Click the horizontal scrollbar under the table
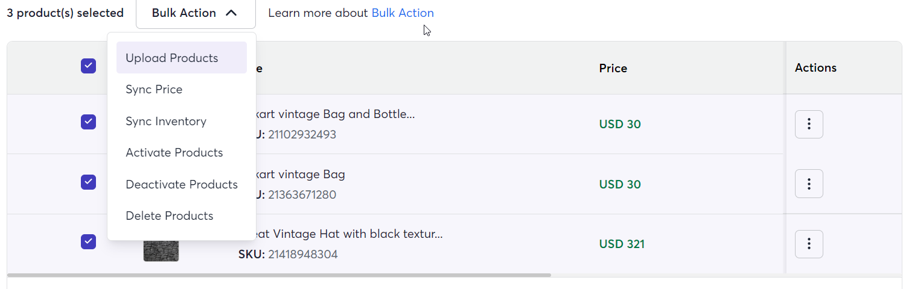Screen dimensions: 906x289 [x=279, y=275]
